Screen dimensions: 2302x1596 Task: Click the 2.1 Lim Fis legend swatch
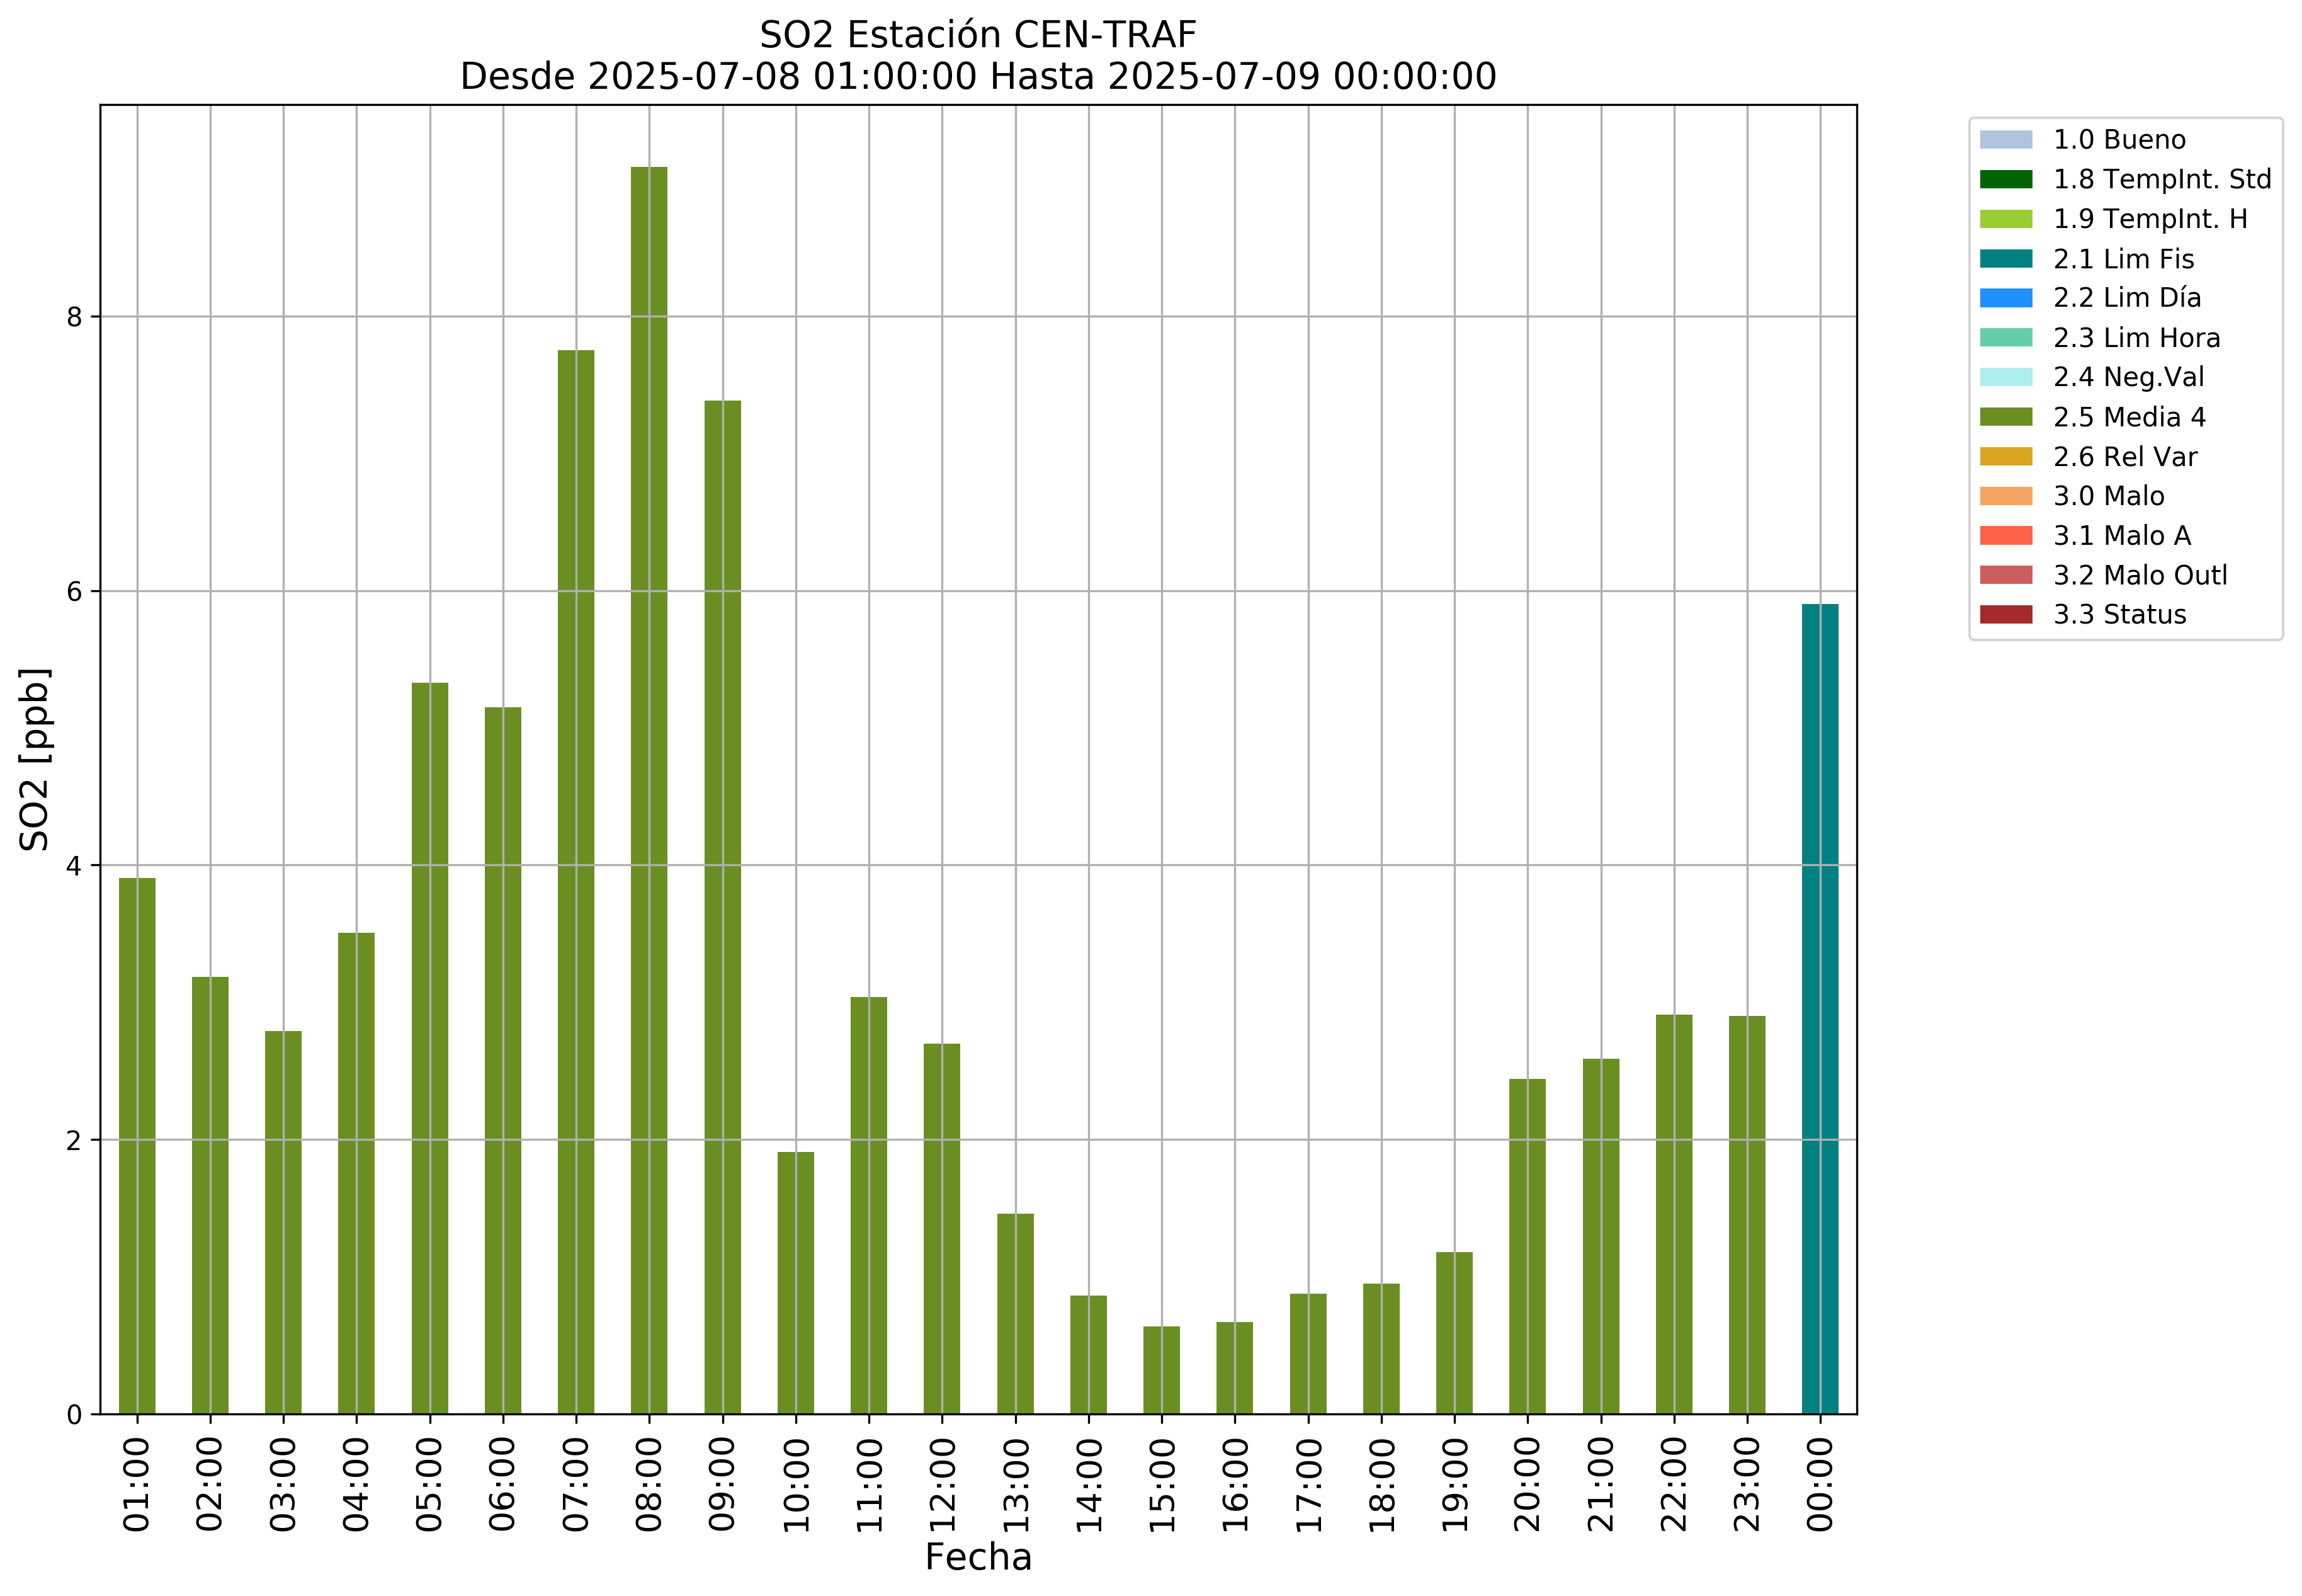2005,259
